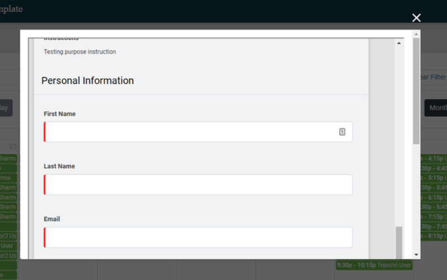Switch calendar to Month view
This screenshot has height=280, width=447.
436,108
